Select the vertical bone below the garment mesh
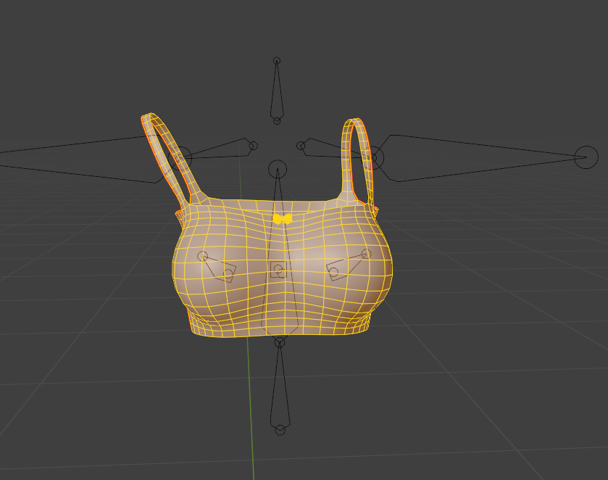The image size is (608, 480). click(280, 386)
